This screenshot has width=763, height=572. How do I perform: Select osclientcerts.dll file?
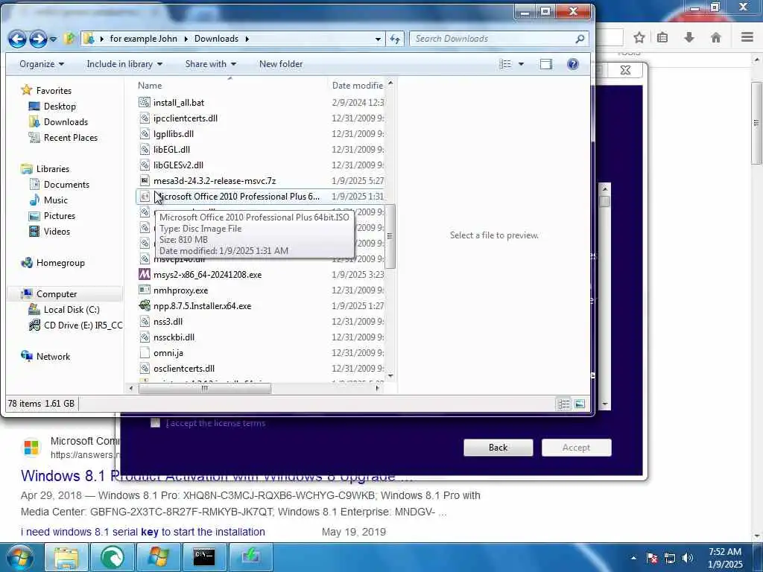[183, 369]
